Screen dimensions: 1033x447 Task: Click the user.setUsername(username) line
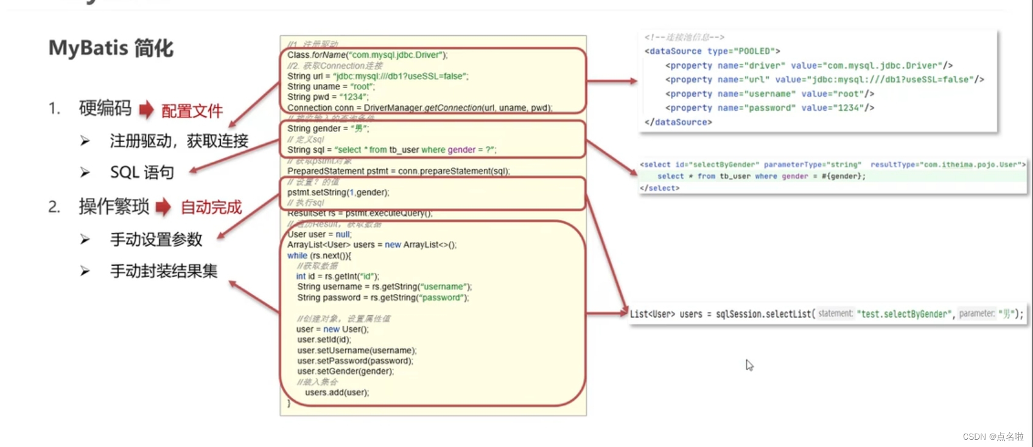357,350
